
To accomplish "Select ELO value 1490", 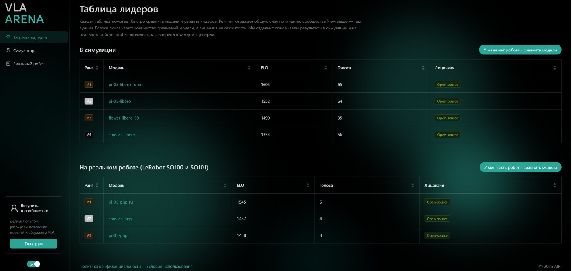I will point(265,118).
